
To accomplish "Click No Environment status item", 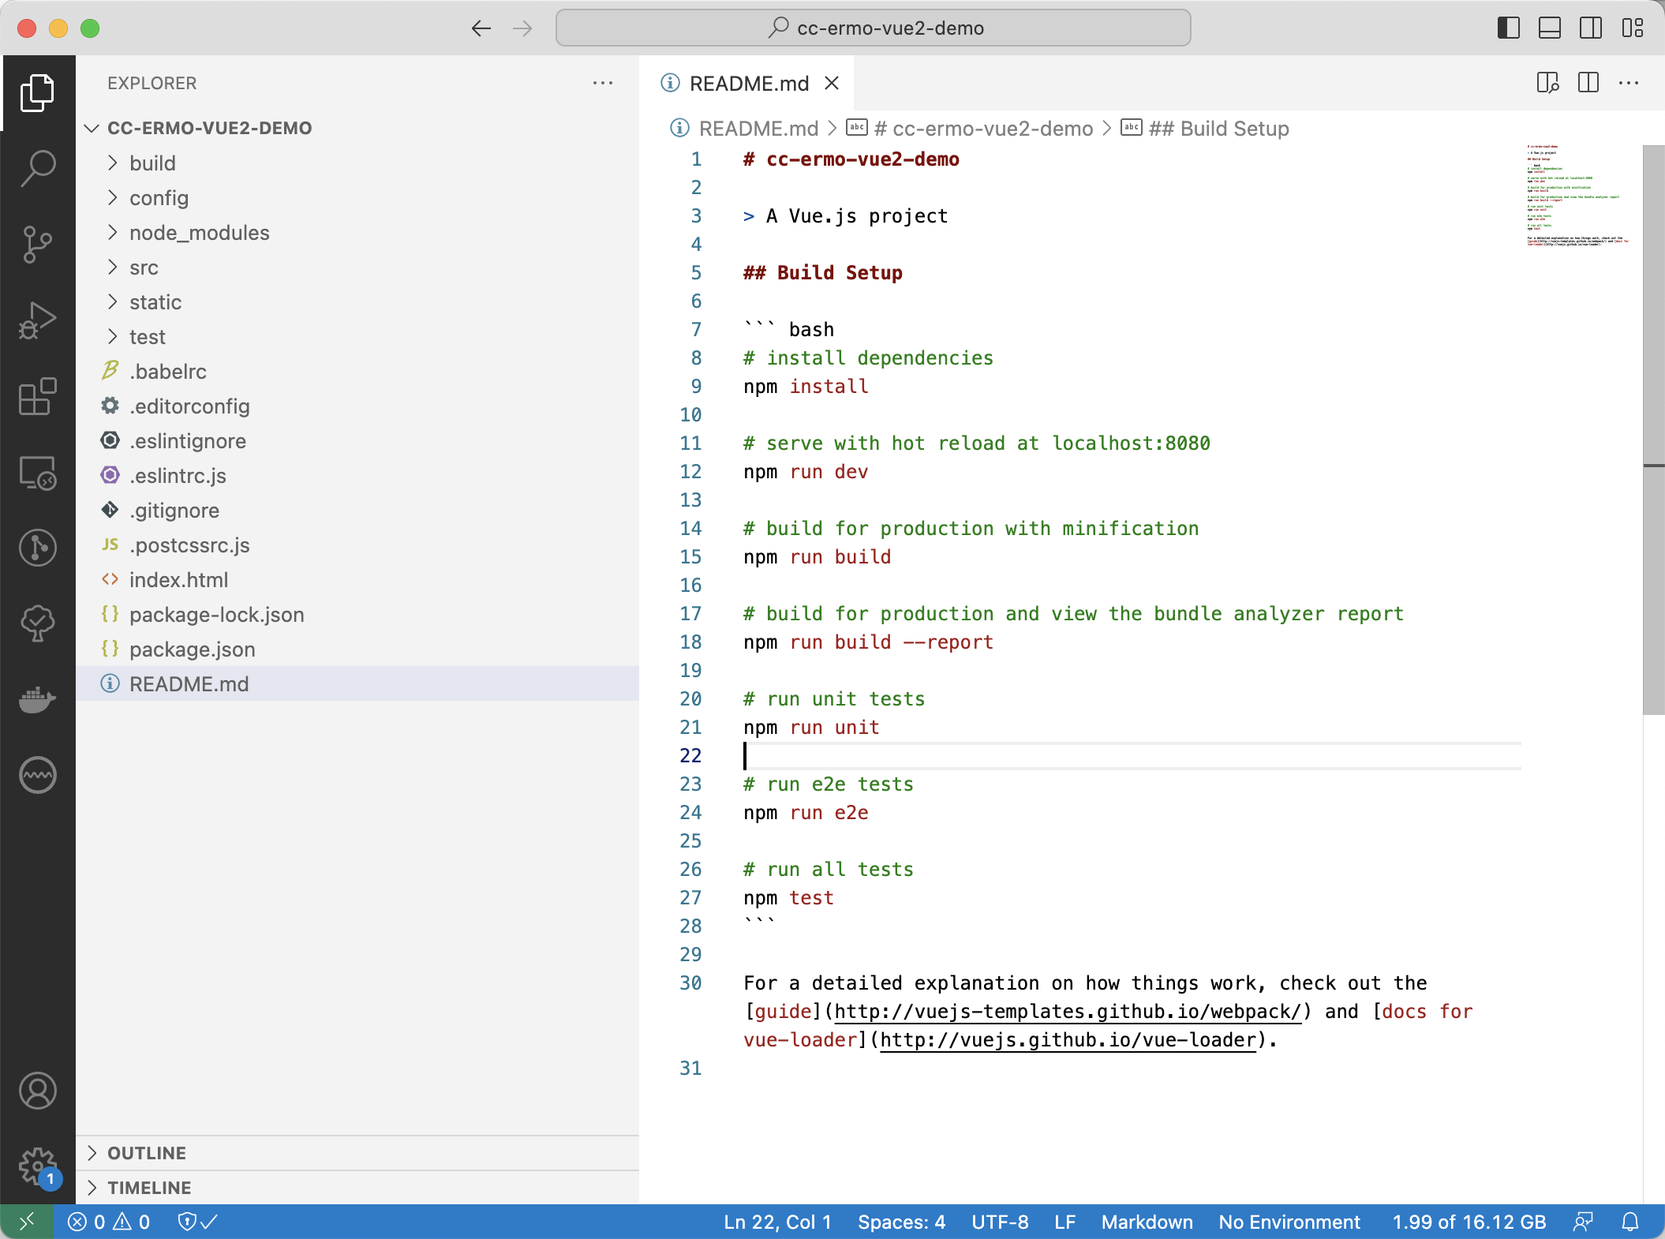I will [x=1289, y=1222].
